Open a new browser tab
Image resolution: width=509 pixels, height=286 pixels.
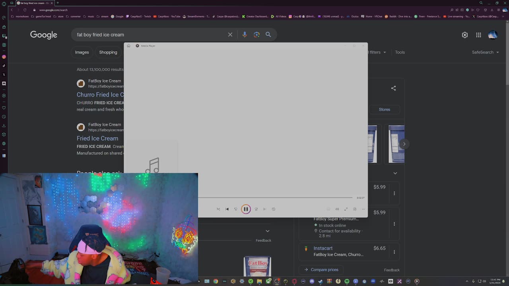point(58,3)
